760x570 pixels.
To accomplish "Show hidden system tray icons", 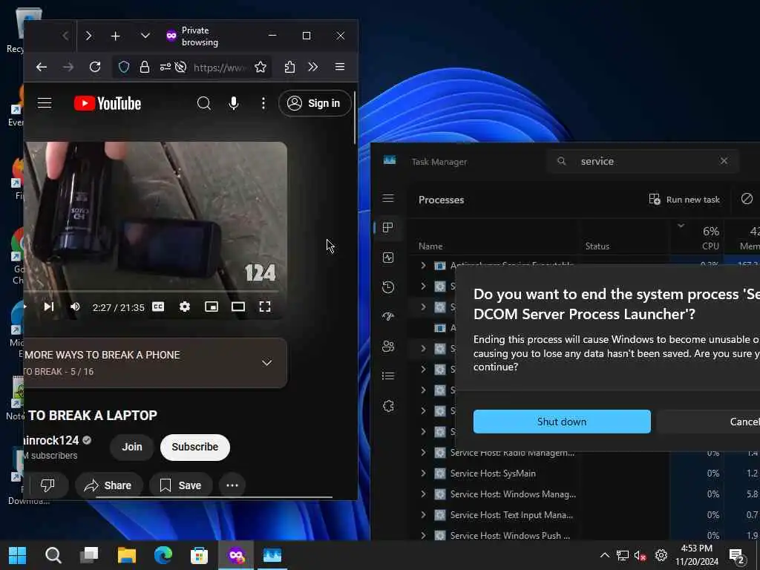I will click(605, 555).
